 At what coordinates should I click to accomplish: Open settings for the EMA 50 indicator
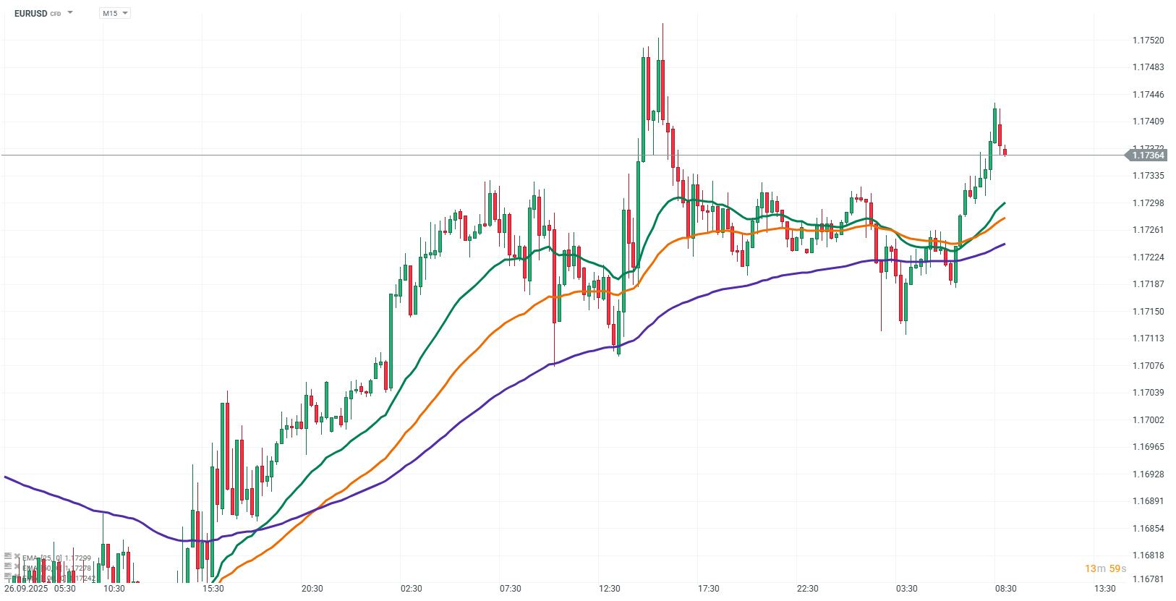(x=8, y=566)
